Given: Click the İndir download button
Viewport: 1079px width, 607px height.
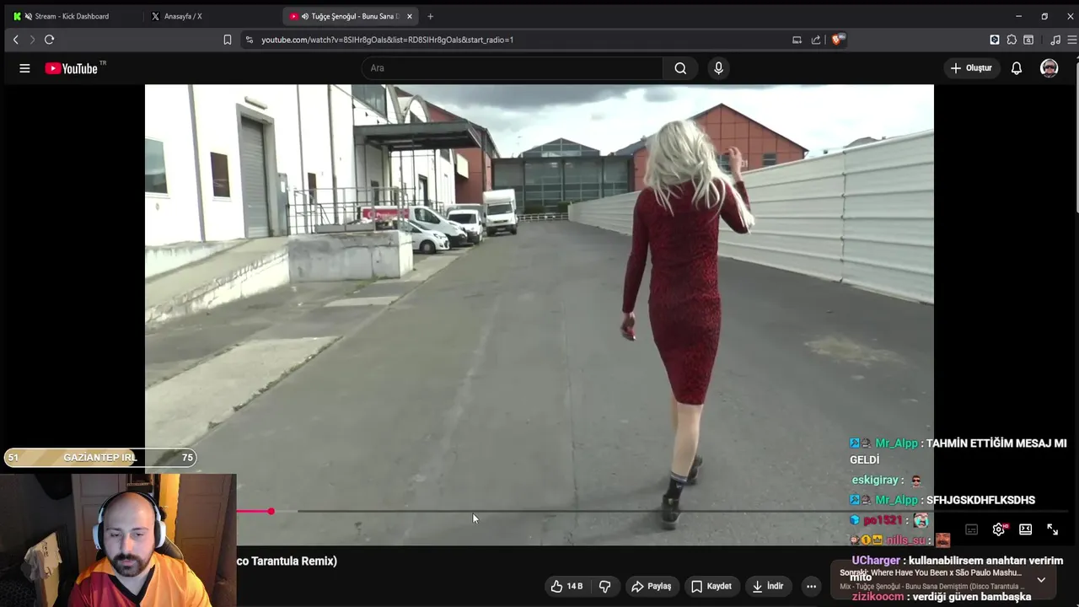Looking at the screenshot, I should pos(767,586).
